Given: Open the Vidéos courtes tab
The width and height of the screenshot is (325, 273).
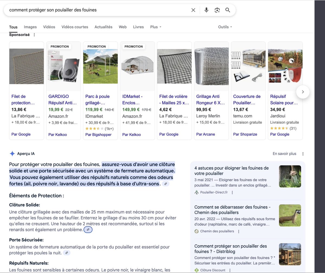Looking at the screenshot, I should click(75, 27).
